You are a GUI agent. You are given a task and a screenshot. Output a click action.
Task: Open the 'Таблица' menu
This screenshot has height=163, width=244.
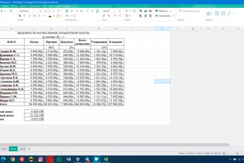coord(15,6)
